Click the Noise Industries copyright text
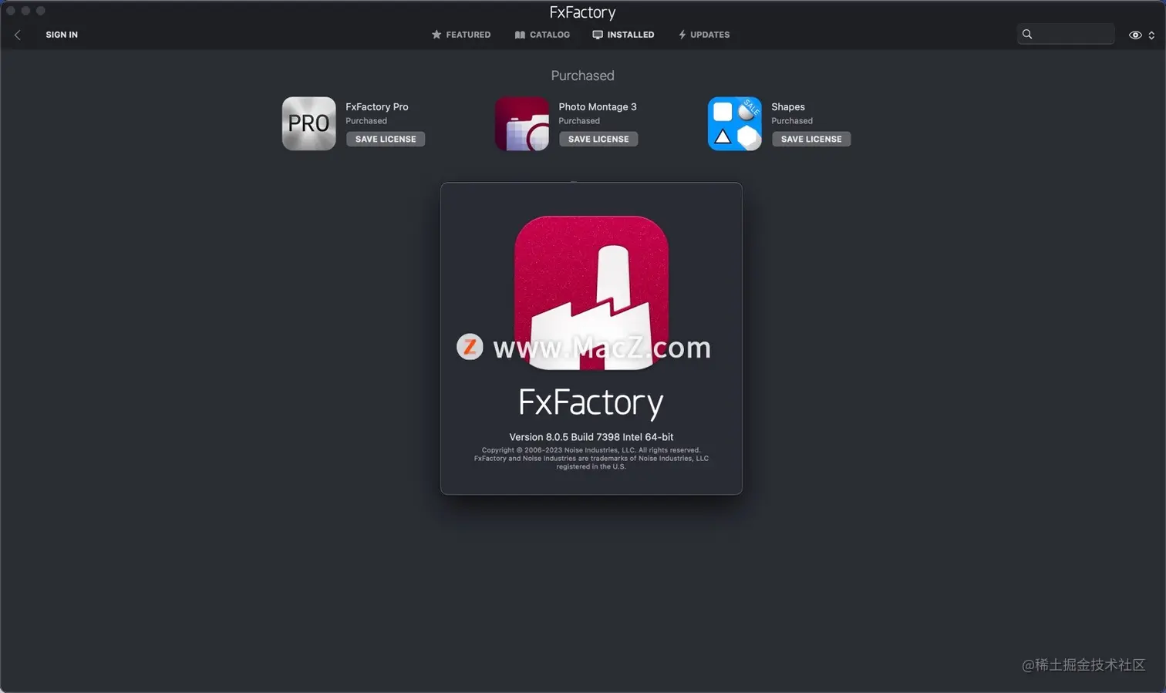This screenshot has height=693, width=1166. (591, 458)
